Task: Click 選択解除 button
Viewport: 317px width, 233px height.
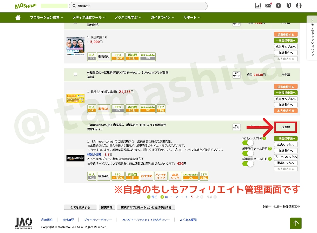Action: [107, 207]
